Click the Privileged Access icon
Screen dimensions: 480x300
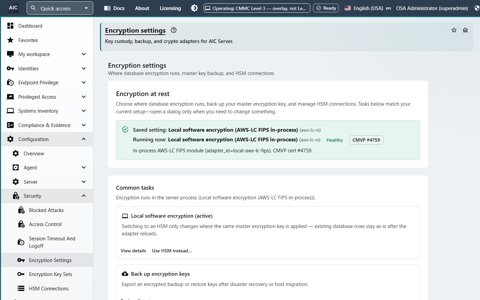tap(10, 97)
